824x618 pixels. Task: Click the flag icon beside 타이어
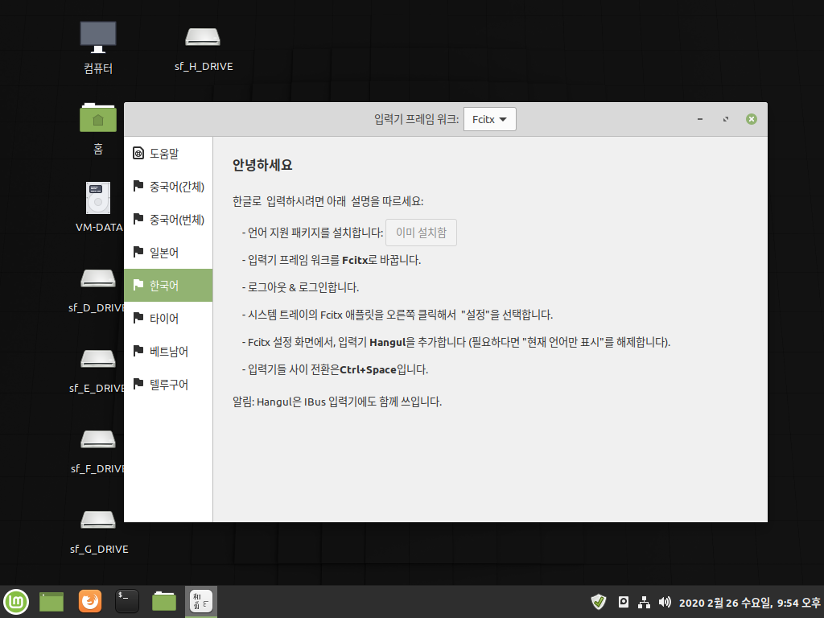tap(138, 318)
